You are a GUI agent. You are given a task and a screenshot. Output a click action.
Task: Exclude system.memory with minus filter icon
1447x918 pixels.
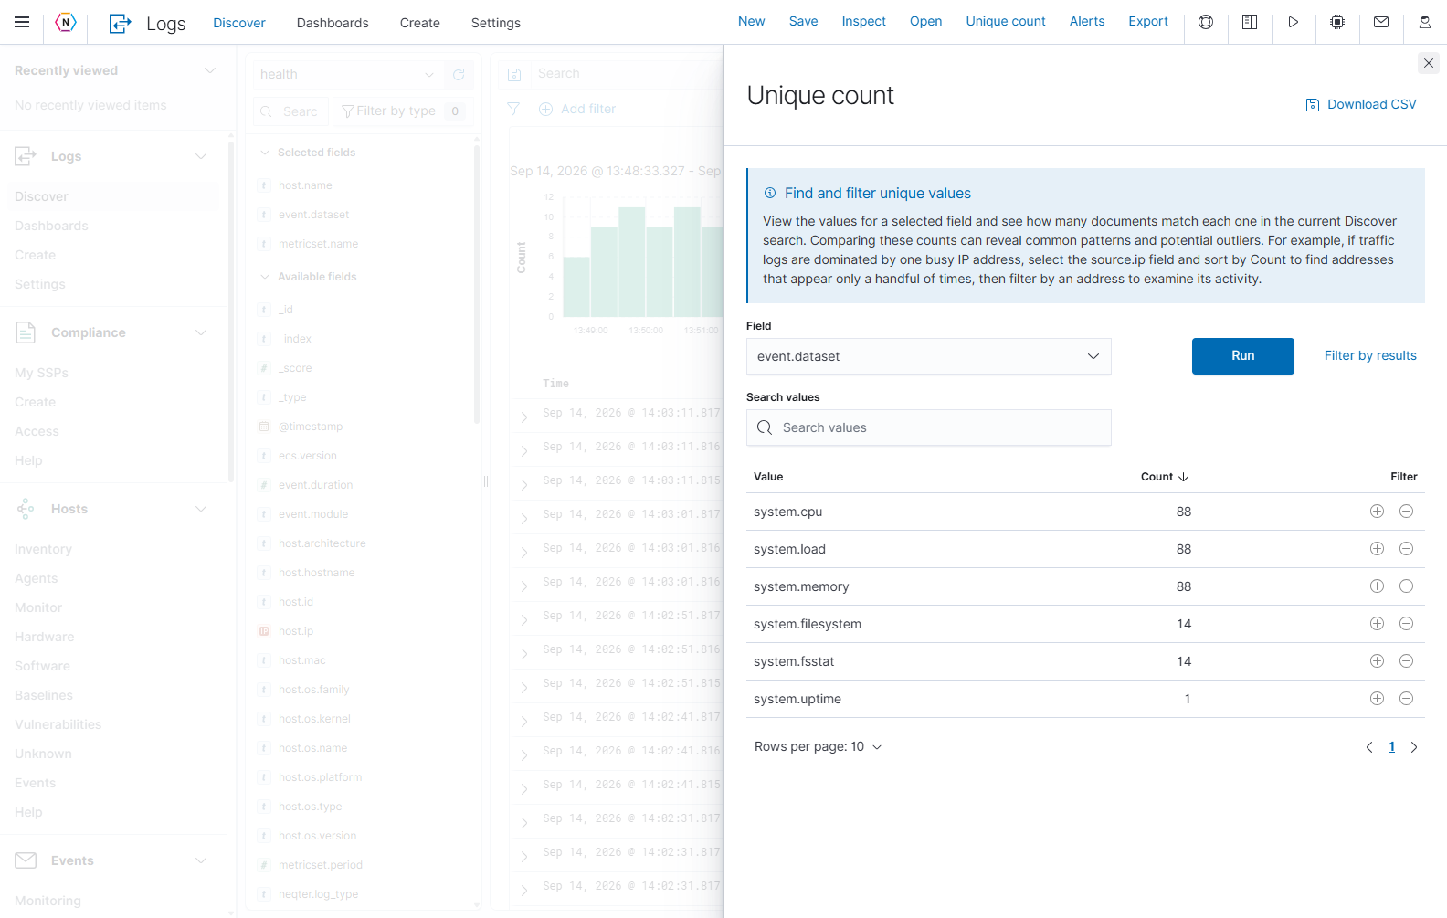[1407, 586]
